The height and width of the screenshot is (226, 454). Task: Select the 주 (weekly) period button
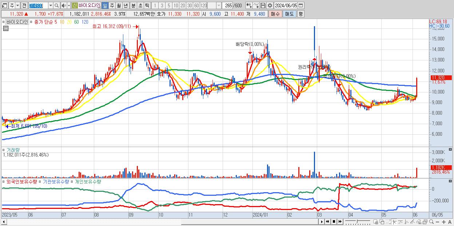tap(112, 5)
